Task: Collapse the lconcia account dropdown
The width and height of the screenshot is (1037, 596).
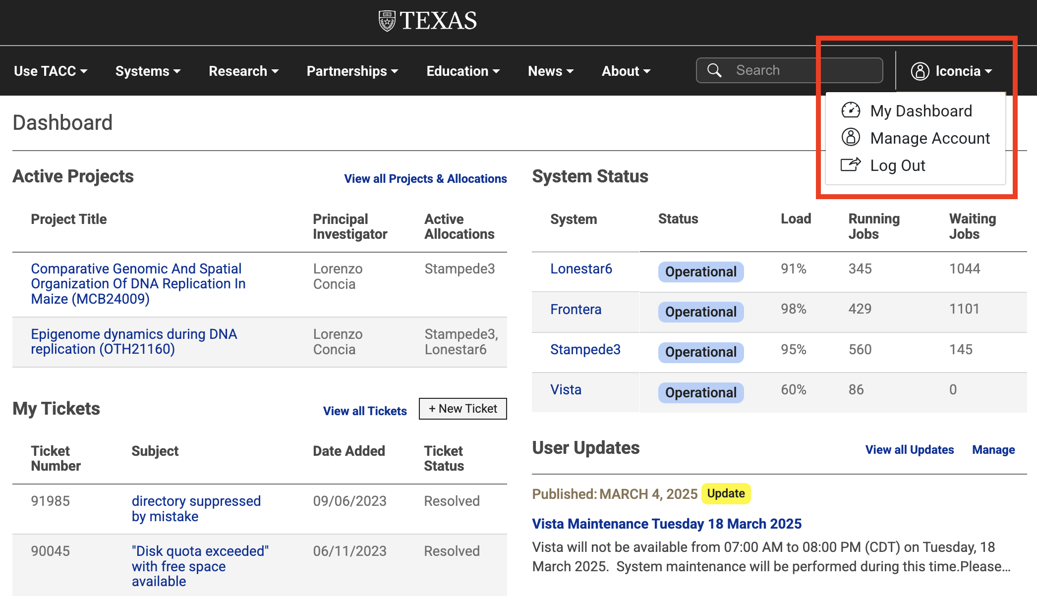Action: pyautogui.click(x=952, y=71)
